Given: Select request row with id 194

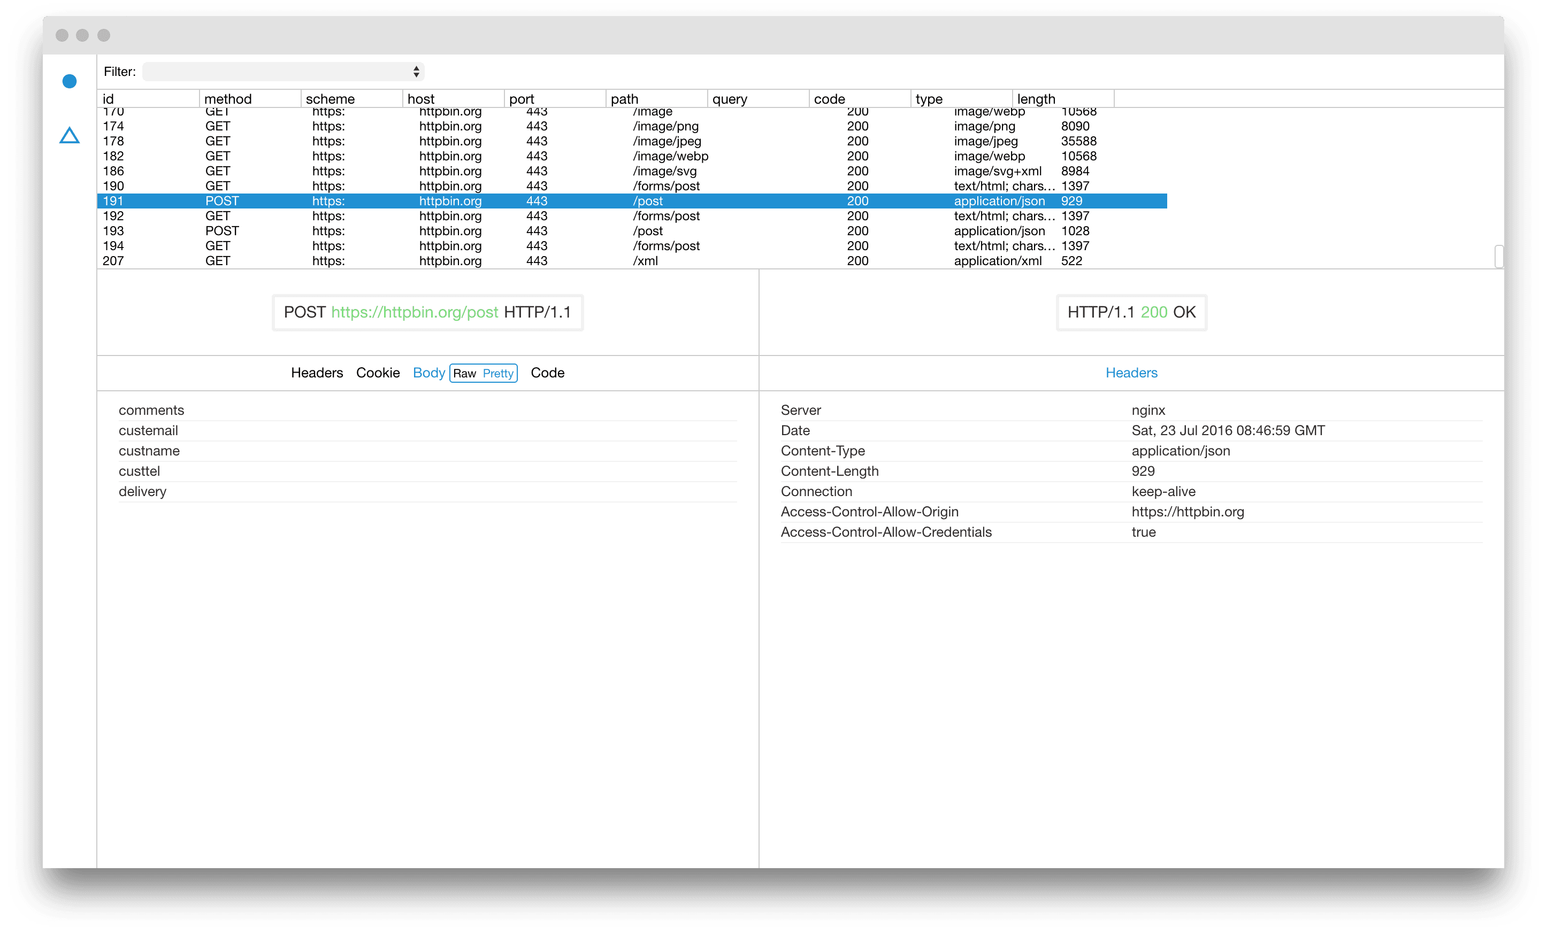Looking at the screenshot, I should click(x=632, y=246).
